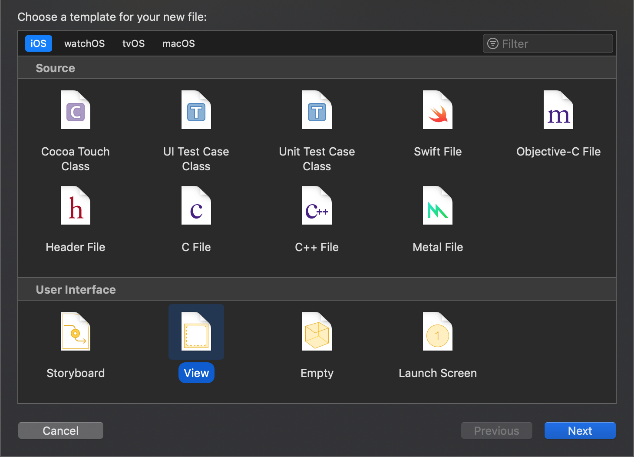
Task: Pick the C File template icon
Action: pyautogui.click(x=196, y=205)
